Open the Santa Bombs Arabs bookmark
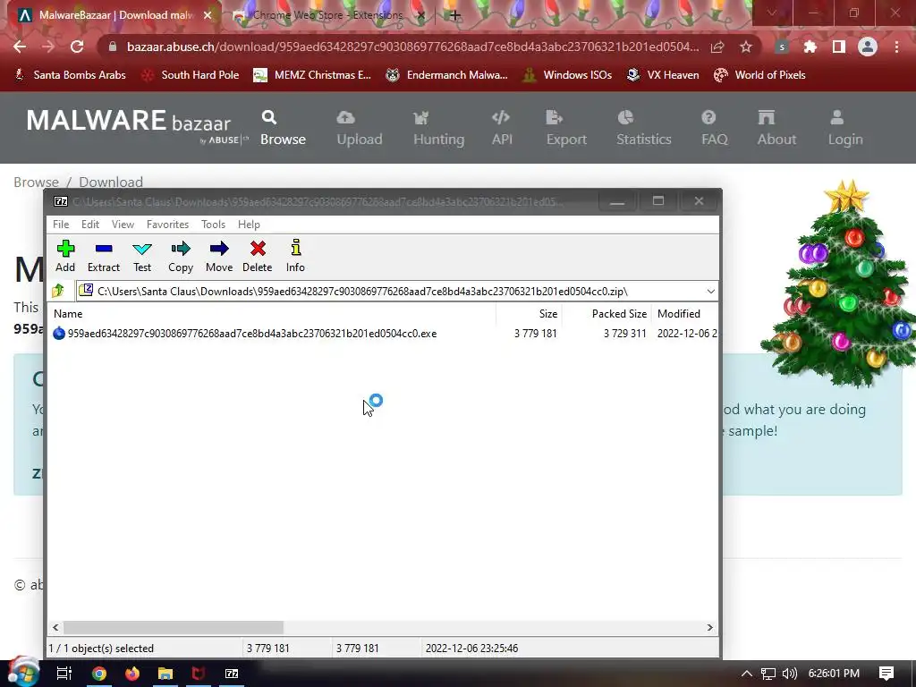 70,75
